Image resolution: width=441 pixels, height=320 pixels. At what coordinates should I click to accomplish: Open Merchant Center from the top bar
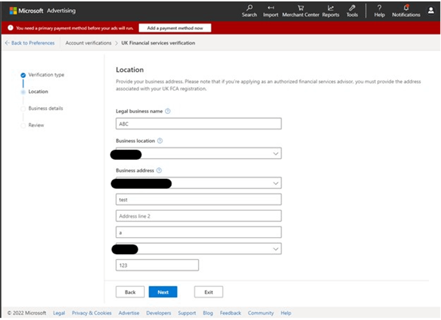(x=301, y=11)
